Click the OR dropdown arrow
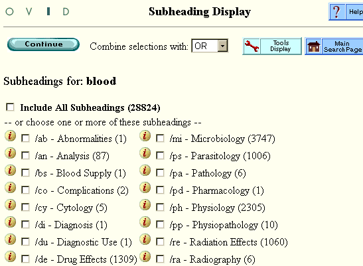Screen dimensions: 363x266 click(222, 46)
